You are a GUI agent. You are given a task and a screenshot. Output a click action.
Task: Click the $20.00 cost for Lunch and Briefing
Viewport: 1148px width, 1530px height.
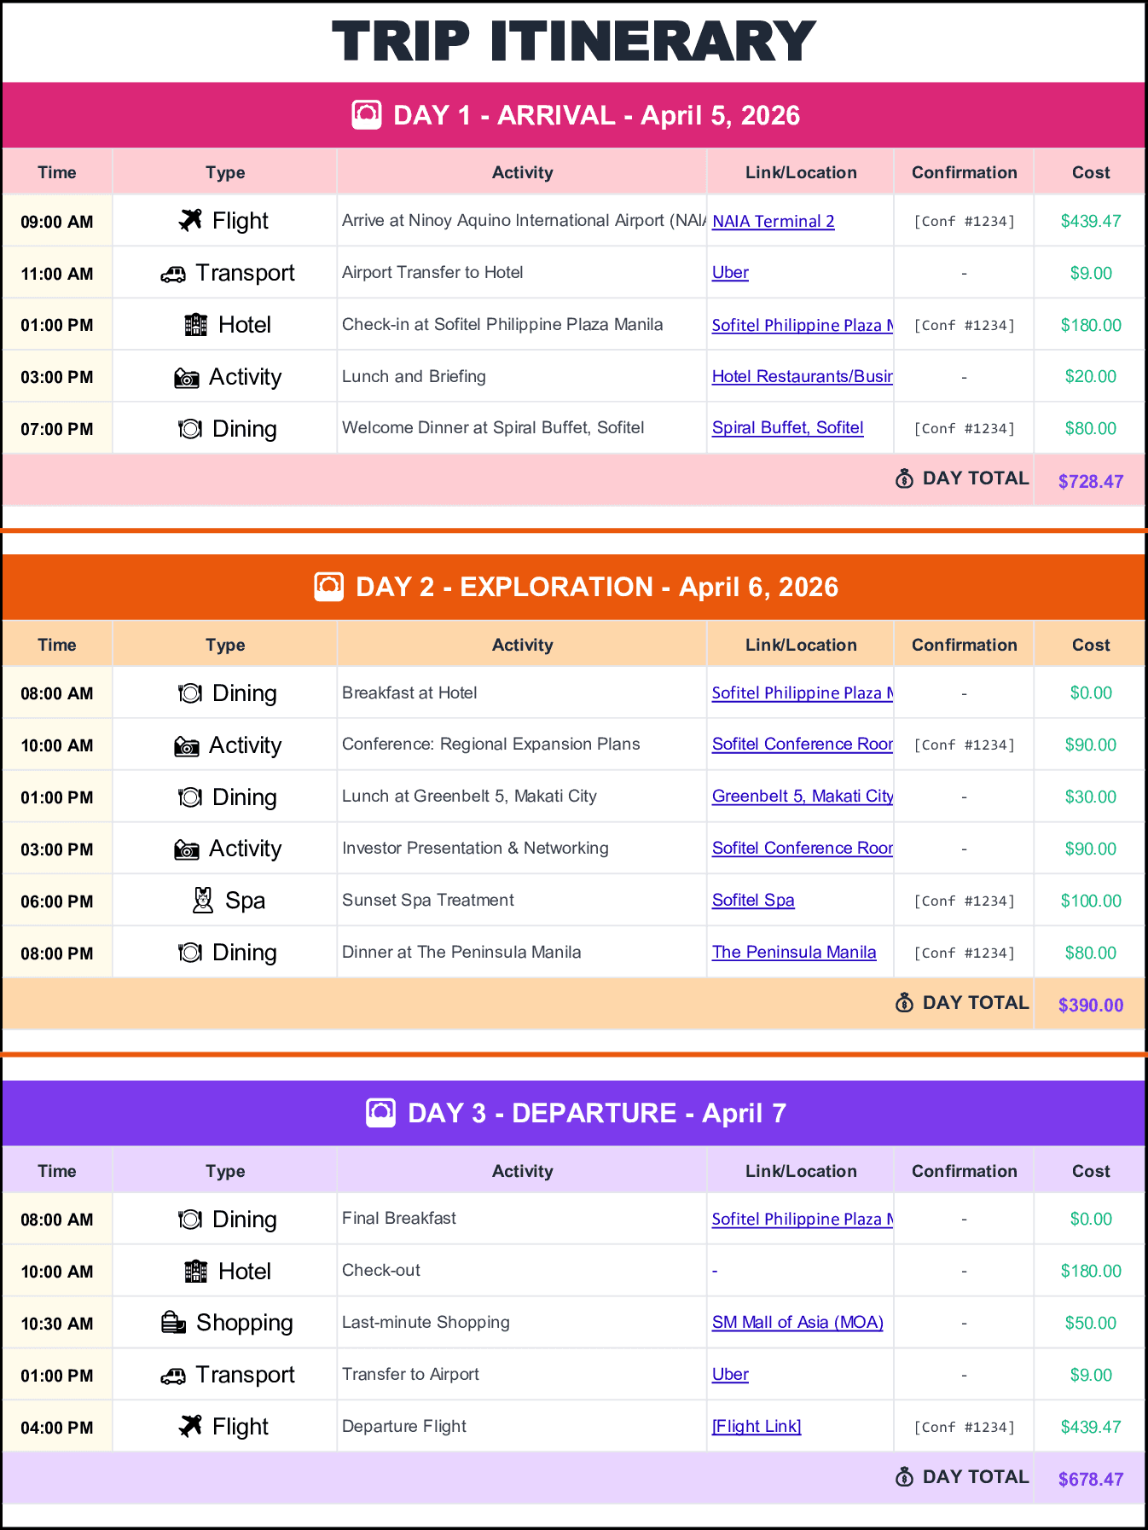pos(1091,376)
